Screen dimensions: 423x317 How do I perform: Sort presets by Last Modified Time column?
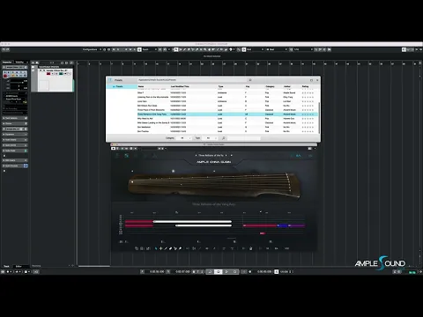click(x=180, y=86)
